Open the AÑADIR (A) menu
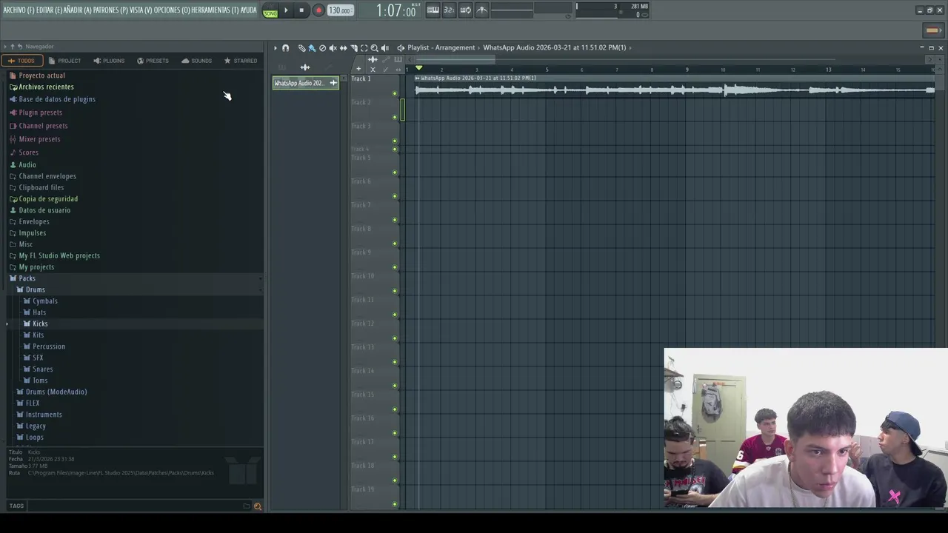This screenshot has width=948, height=533. click(x=78, y=10)
